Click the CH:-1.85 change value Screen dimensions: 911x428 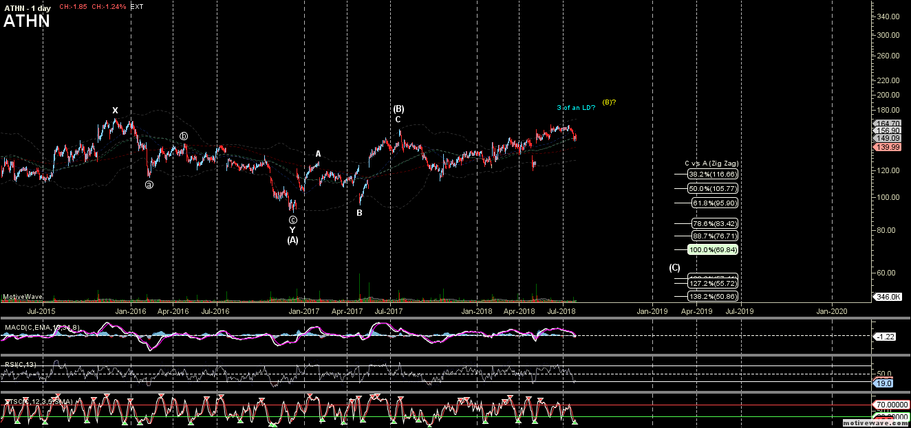click(73, 5)
